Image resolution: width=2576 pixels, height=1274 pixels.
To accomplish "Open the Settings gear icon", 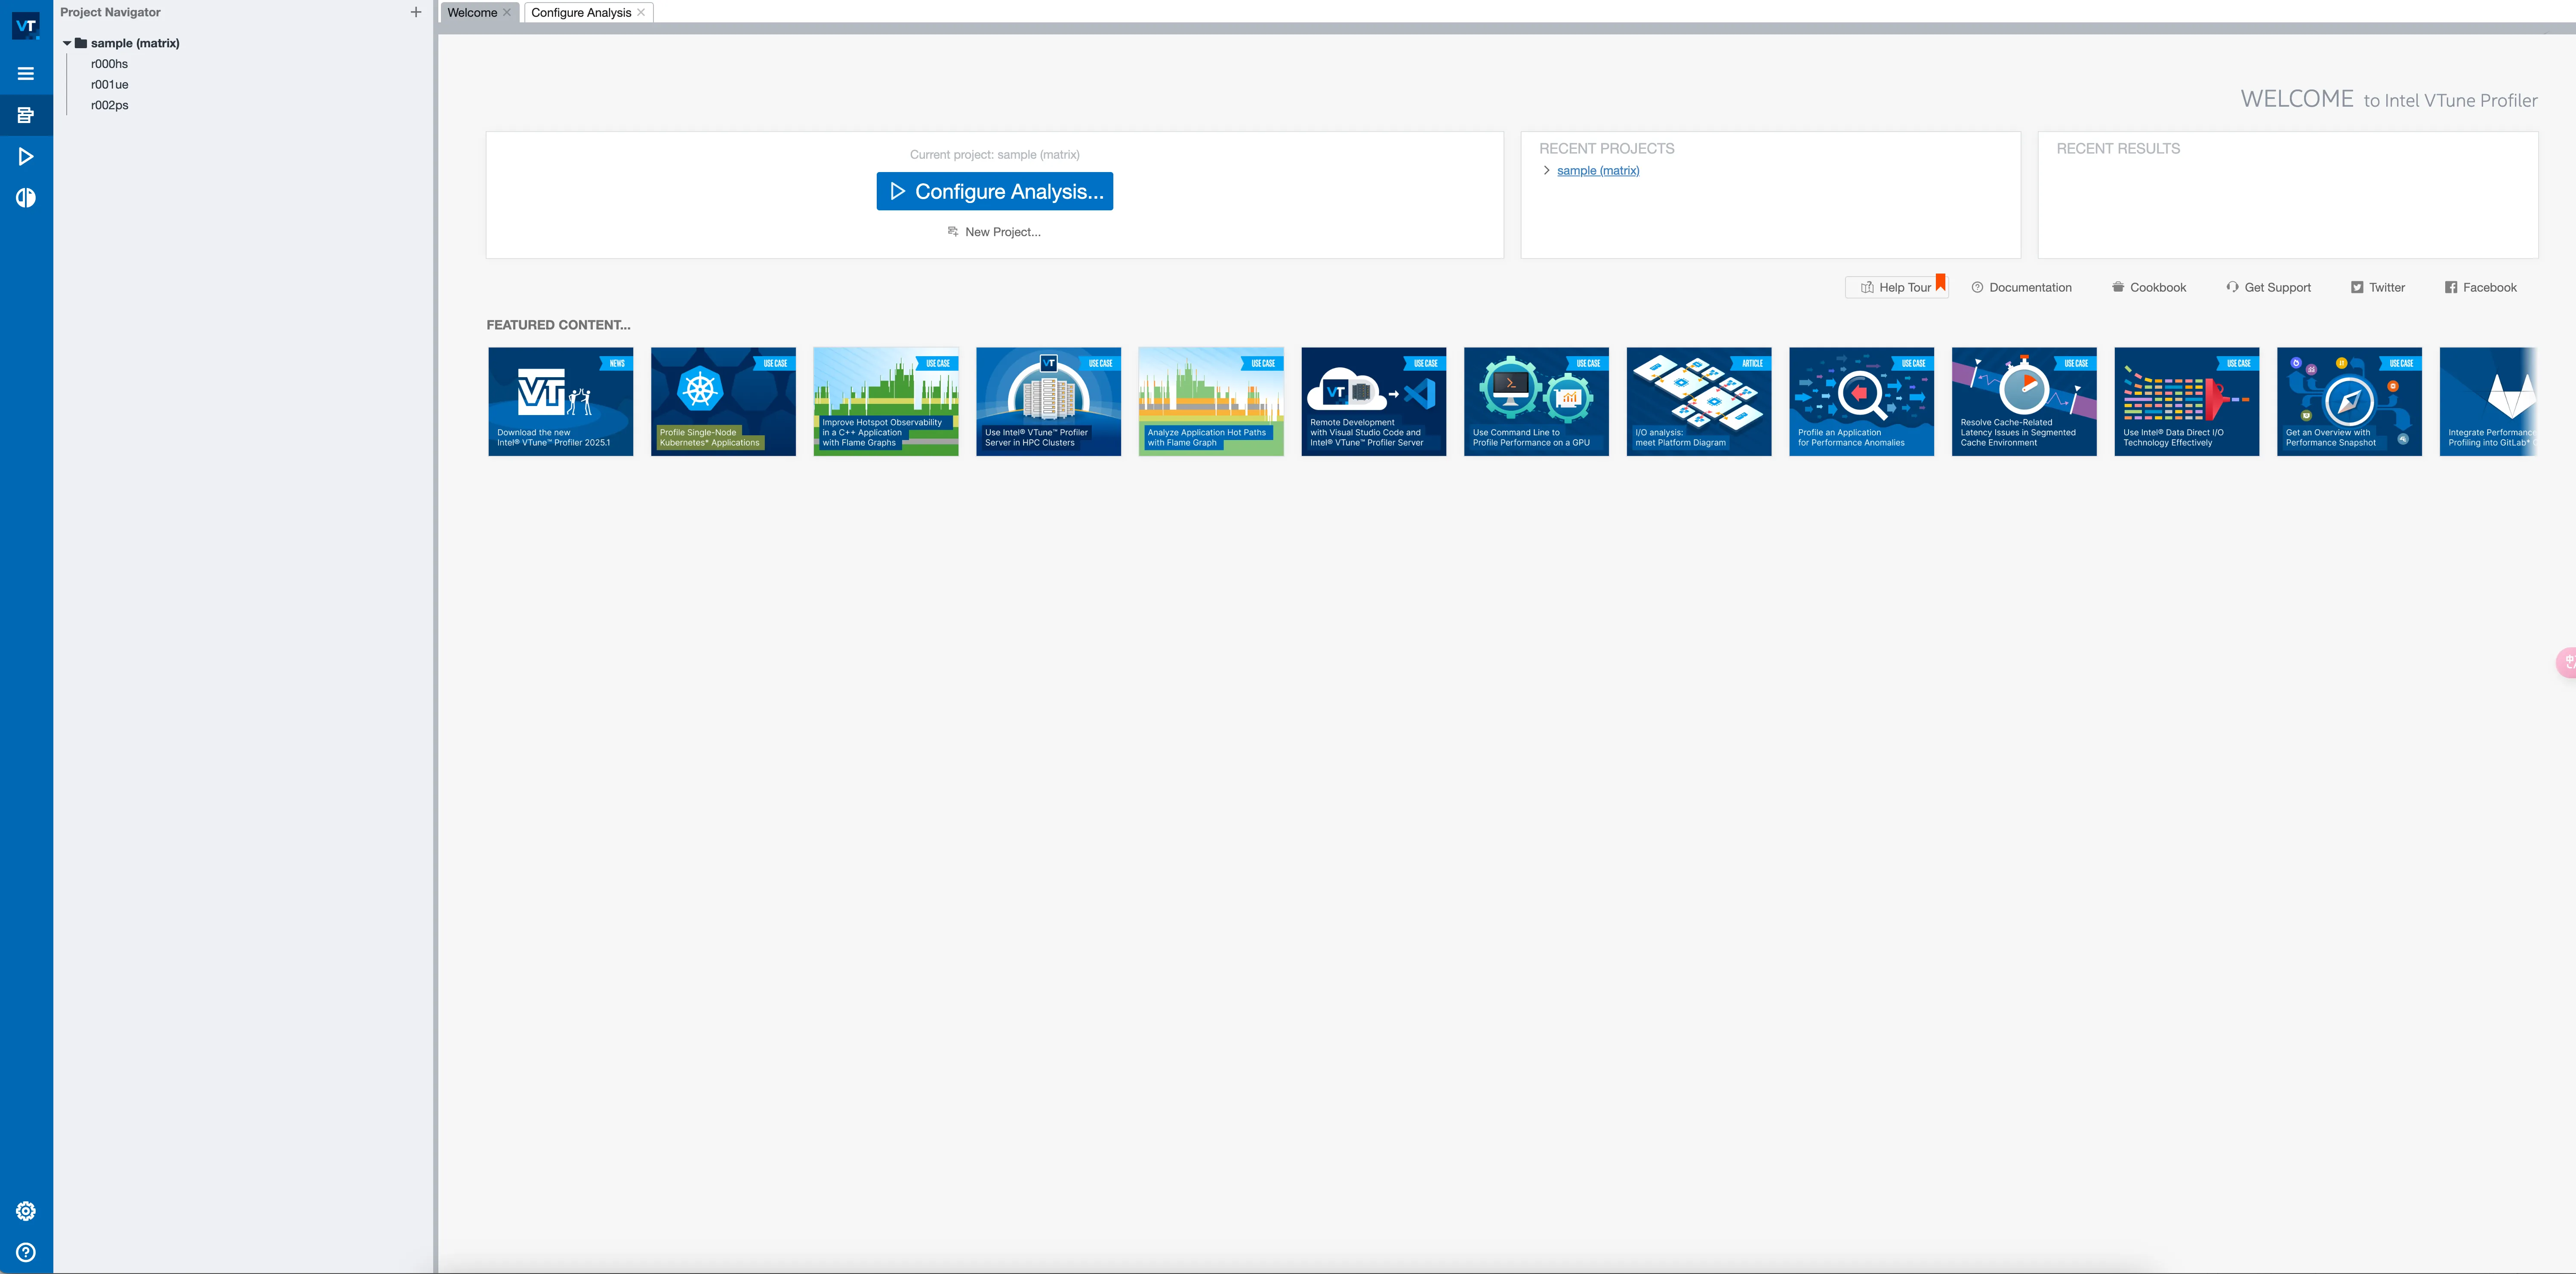I will click(x=26, y=1211).
